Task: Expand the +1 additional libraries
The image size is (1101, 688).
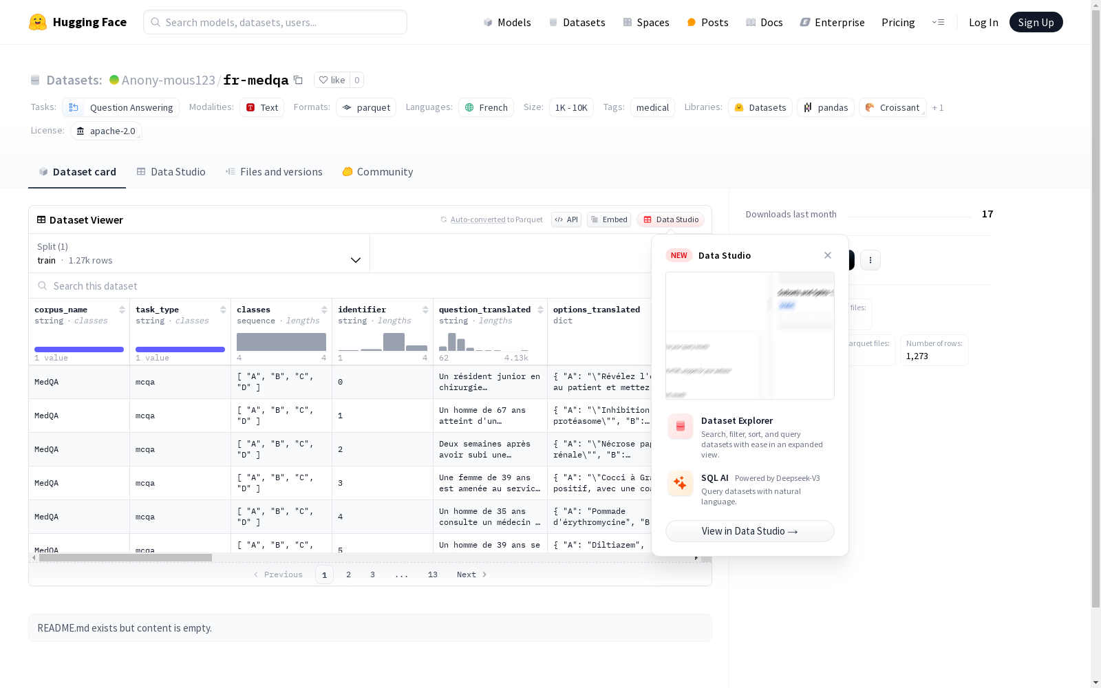Action: (x=938, y=107)
